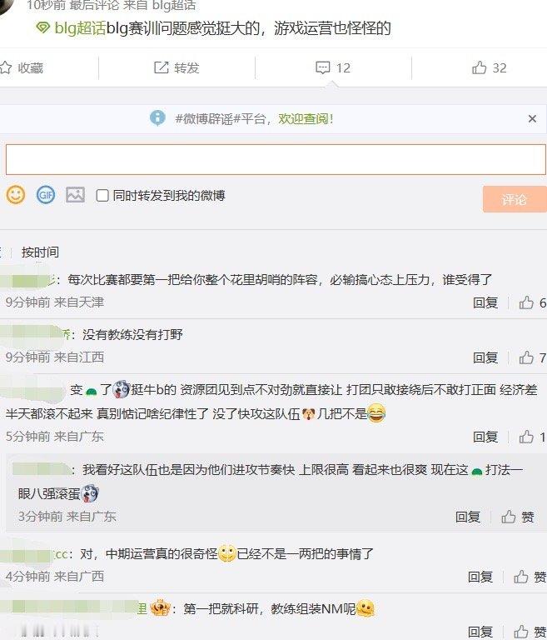This screenshot has height=640, width=547.
Task: Click the 评论 submit button
Action: coord(515,199)
